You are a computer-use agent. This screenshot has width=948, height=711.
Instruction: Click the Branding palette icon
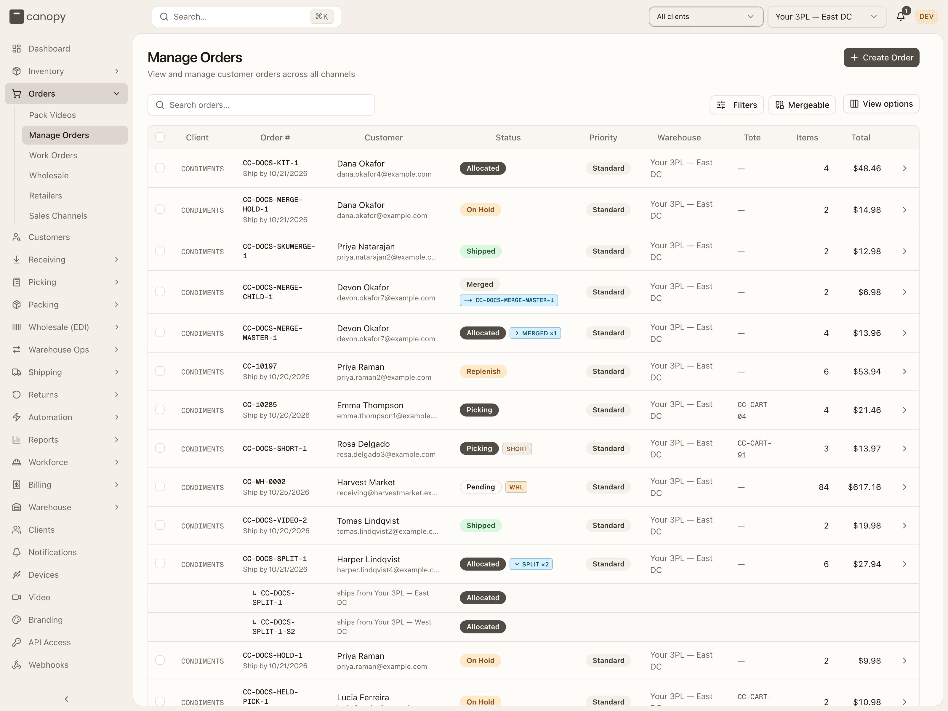[x=16, y=620]
